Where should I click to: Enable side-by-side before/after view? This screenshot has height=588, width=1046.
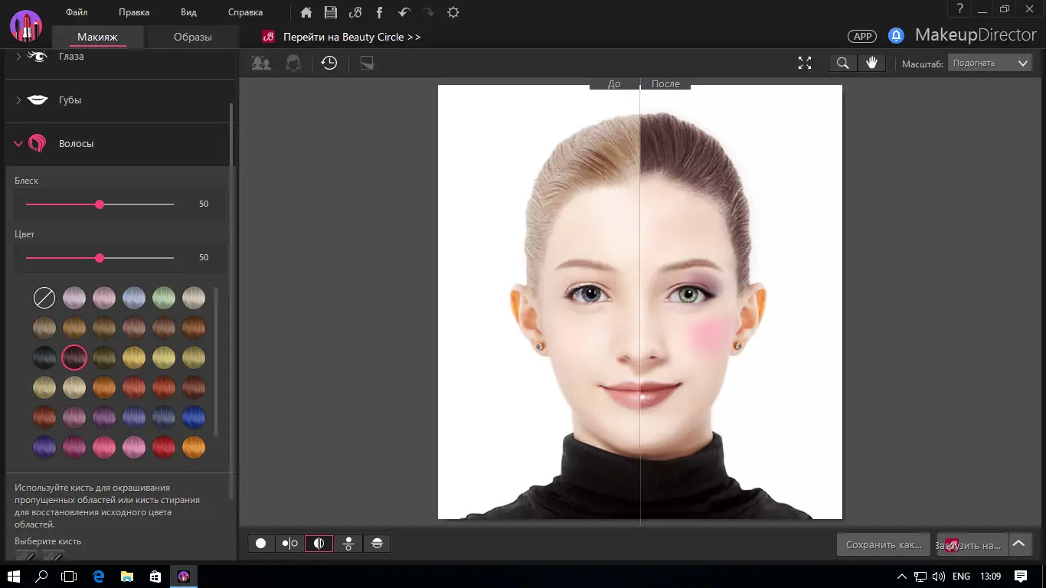(289, 544)
